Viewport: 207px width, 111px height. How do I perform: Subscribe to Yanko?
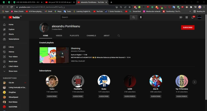tap(52, 96)
